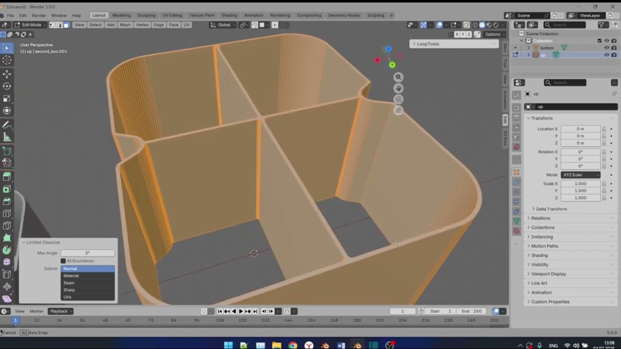621x349 pixels.
Task: Select the Bevel tool
Action: (7, 201)
